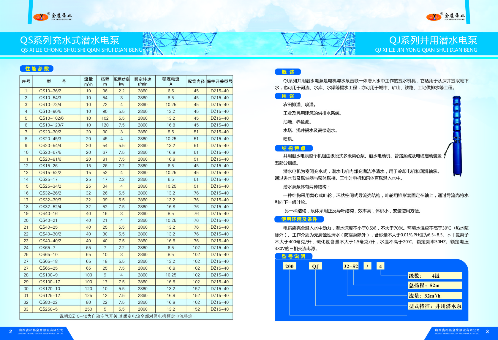Screen dimensions: 498x340
Task: Click the 200 box in model diagram
Action: [290, 266]
